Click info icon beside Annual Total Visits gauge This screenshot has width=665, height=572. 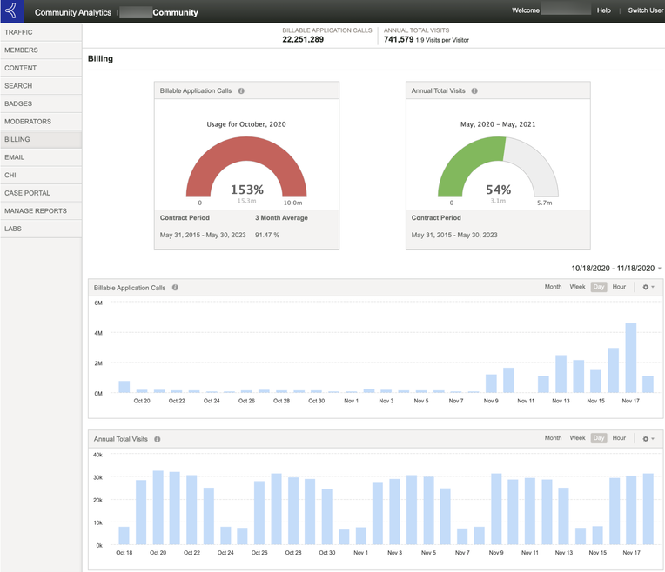(474, 90)
